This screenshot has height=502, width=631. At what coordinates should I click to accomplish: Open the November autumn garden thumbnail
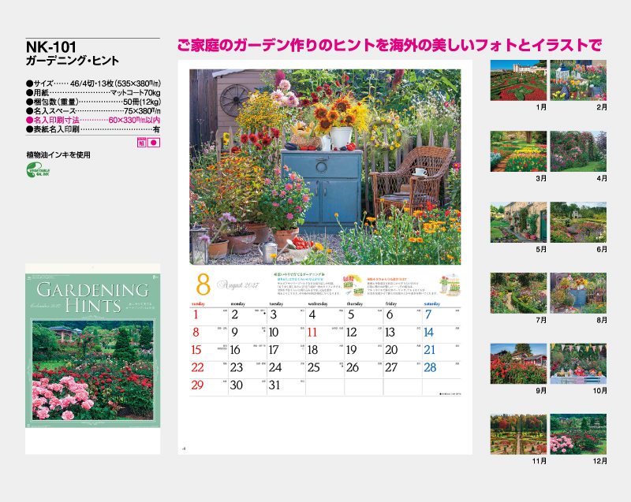point(518,434)
